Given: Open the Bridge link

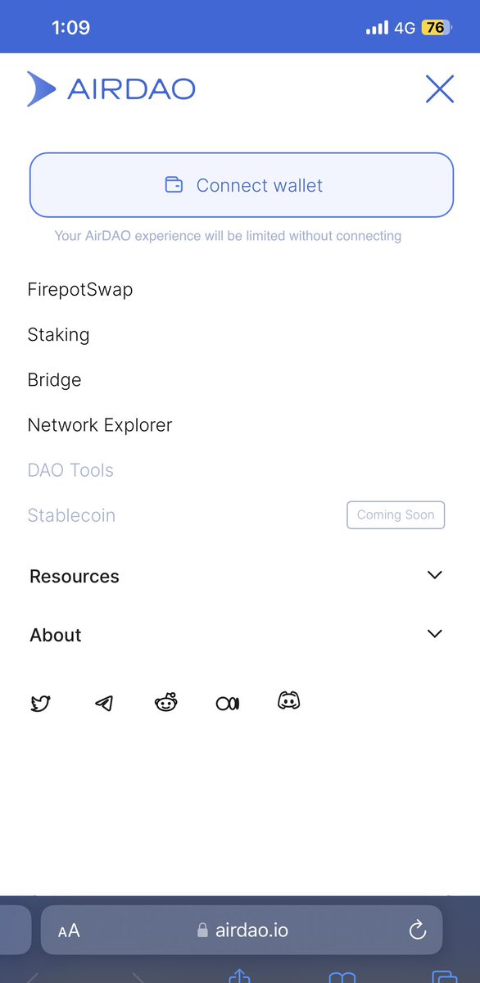Looking at the screenshot, I should (x=54, y=380).
